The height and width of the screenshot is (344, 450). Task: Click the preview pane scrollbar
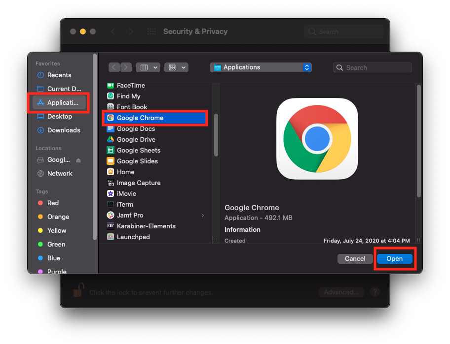point(419,141)
